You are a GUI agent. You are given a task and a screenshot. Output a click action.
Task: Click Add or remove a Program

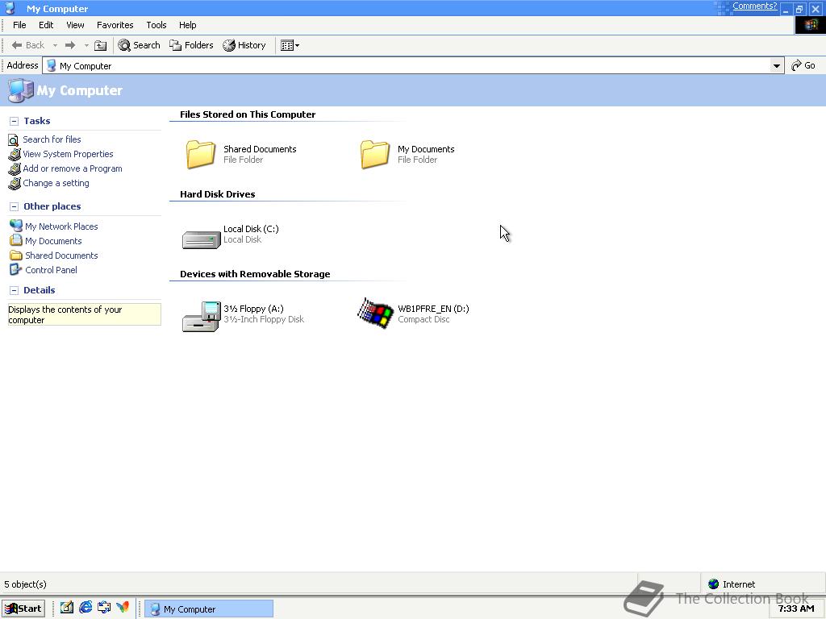(x=72, y=168)
